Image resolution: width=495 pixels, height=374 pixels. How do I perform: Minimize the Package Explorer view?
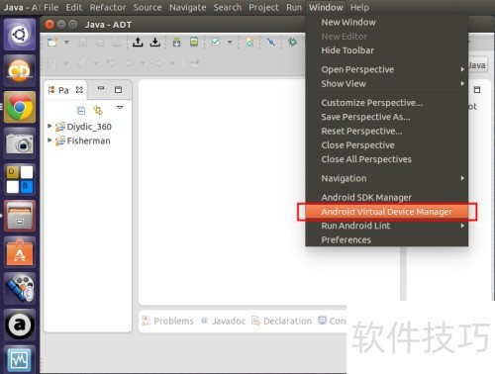coord(101,88)
